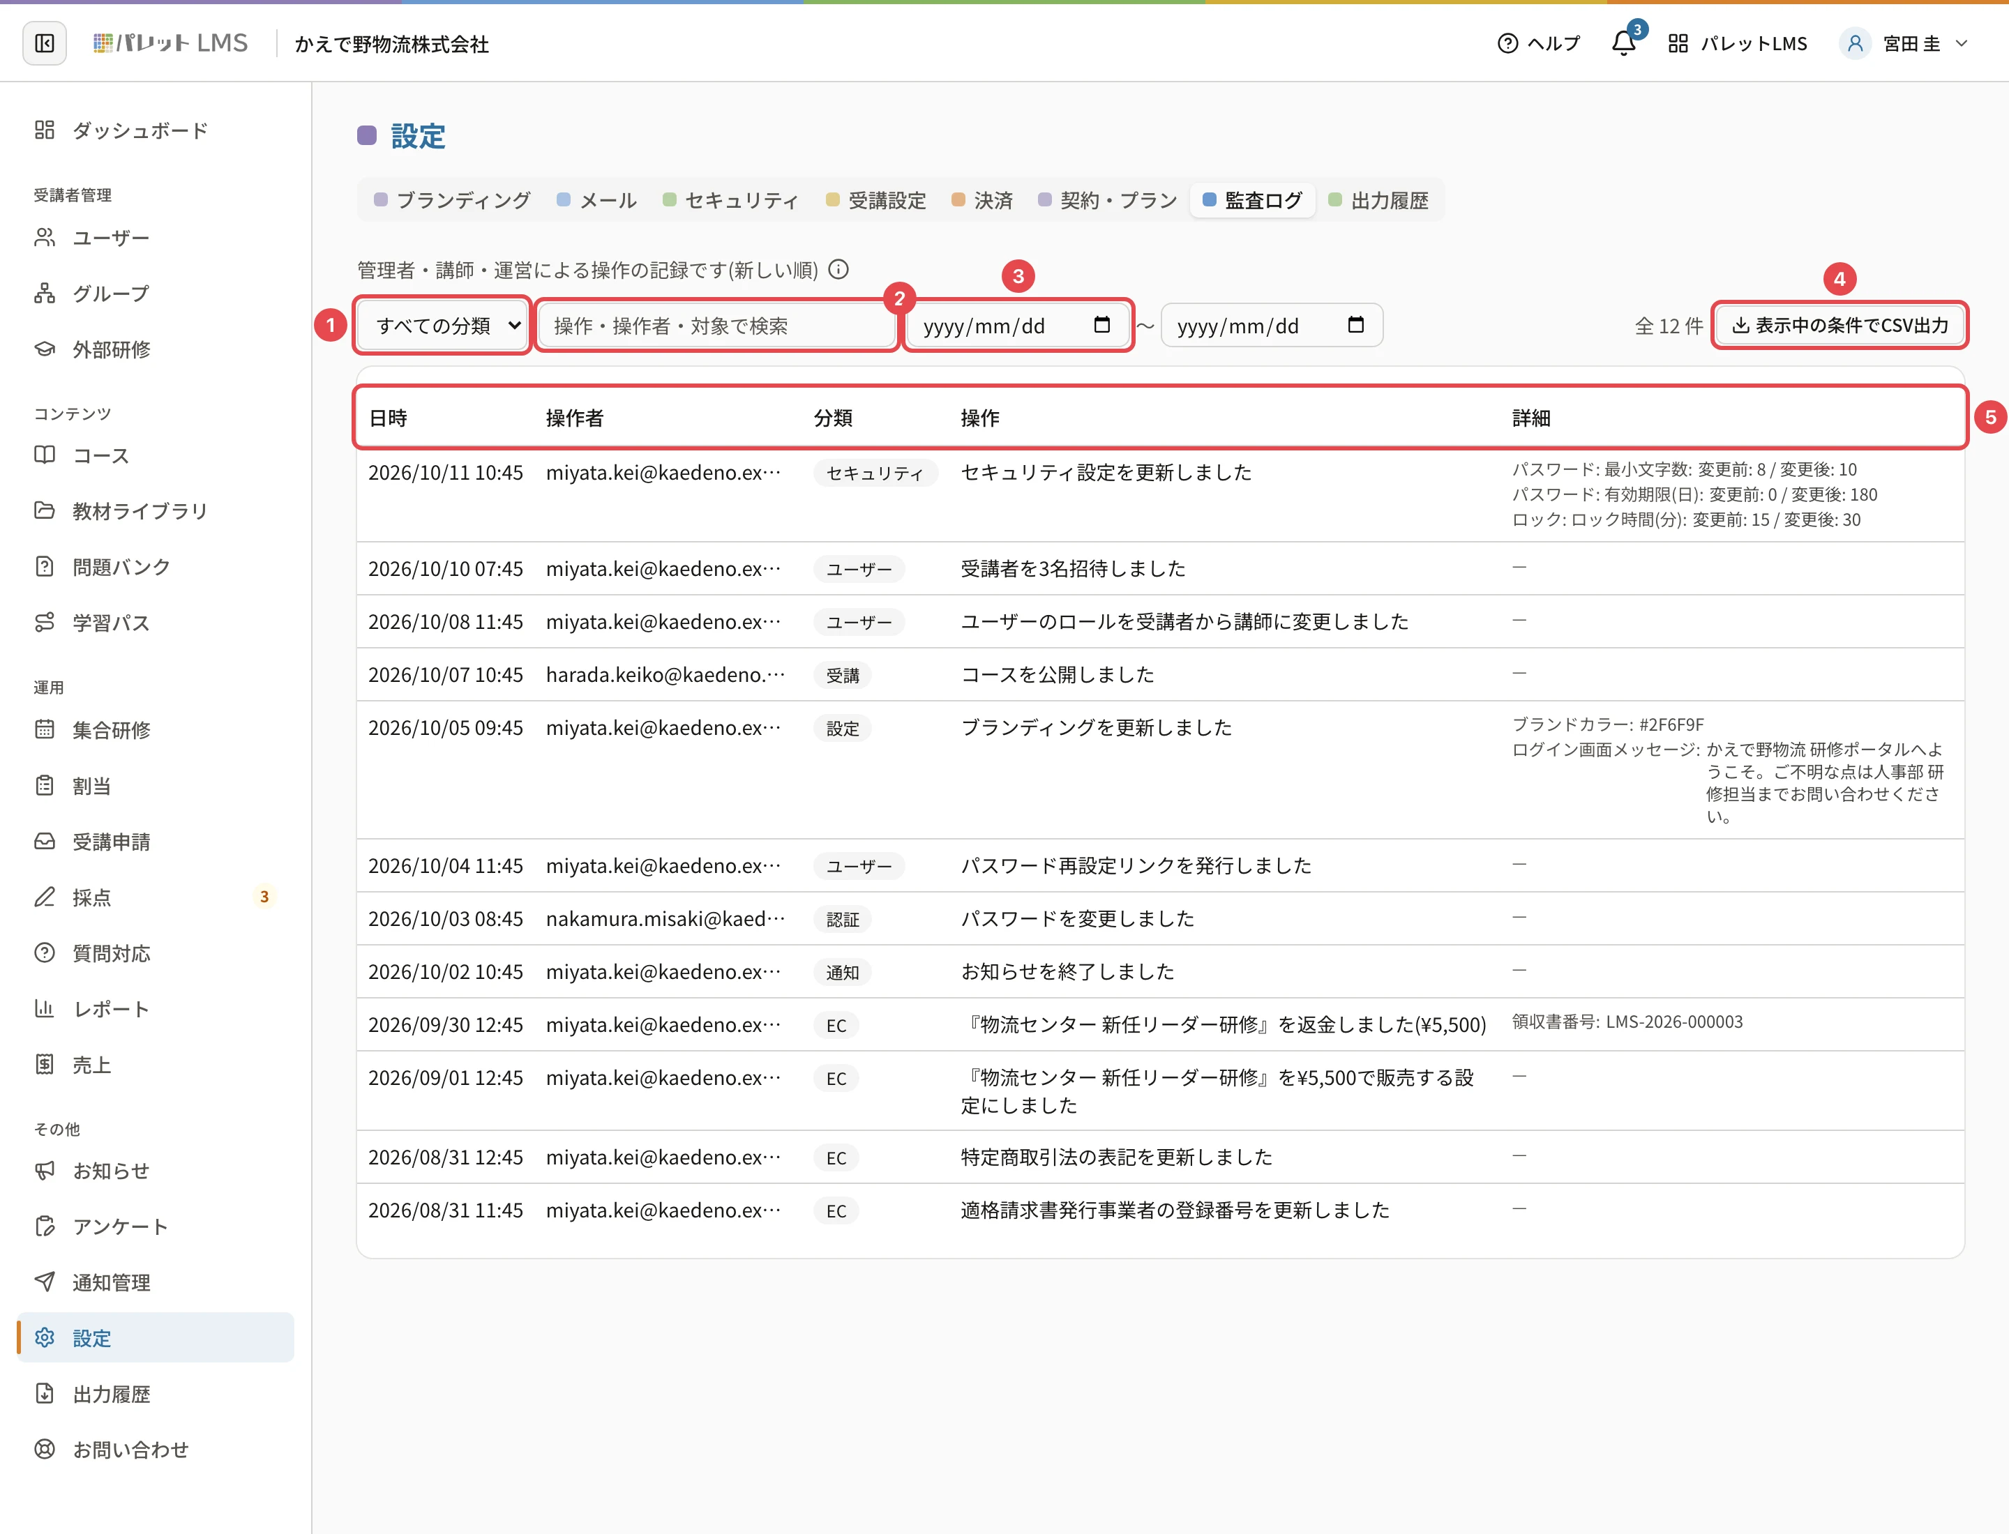The image size is (2009, 1534).
Task: Click the 2026/10/03 08:45 date cell
Action: (446, 918)
